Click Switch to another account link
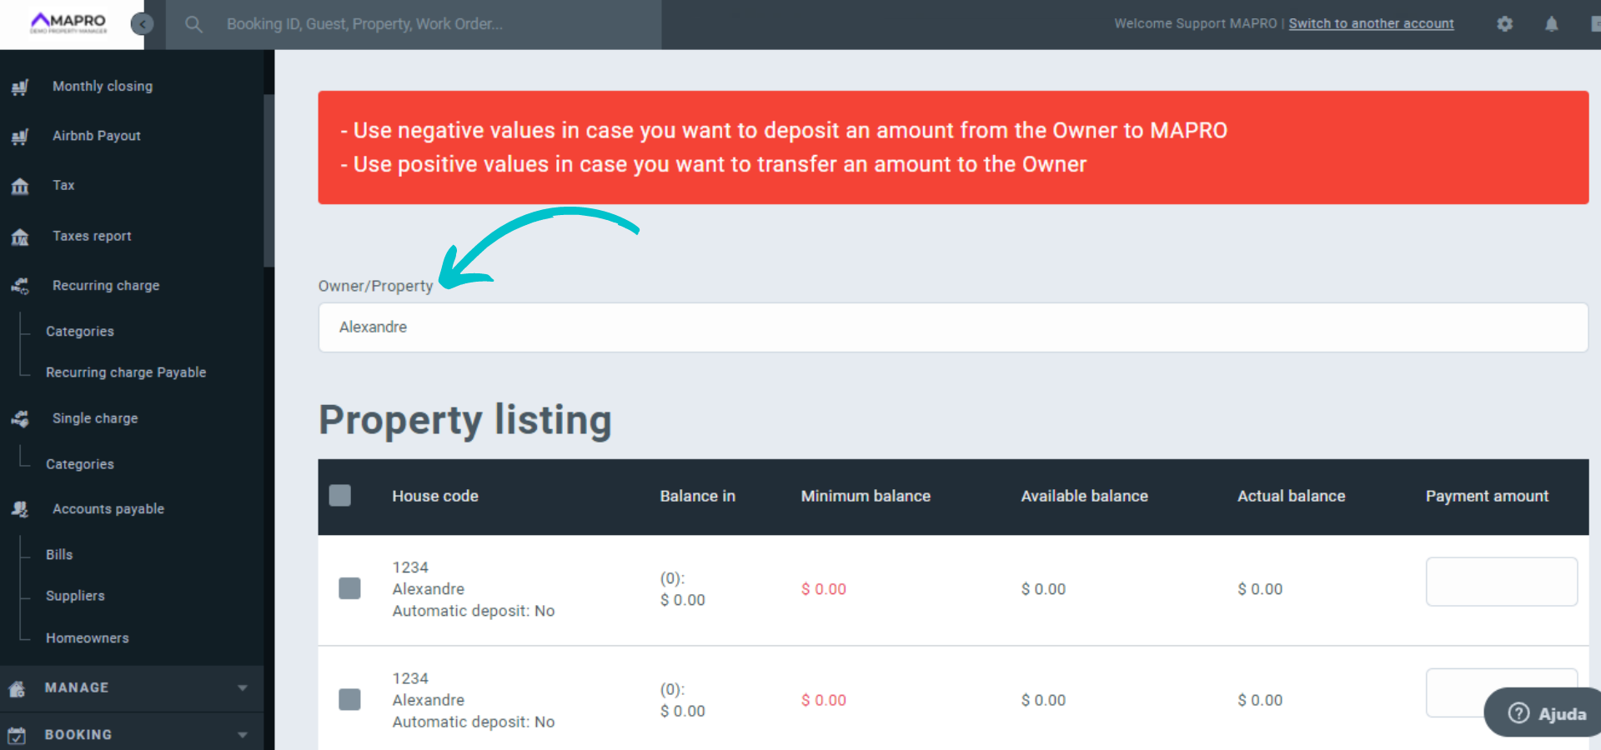The width and height of the screenshot is (1601, 750). tap(1371, 24)
